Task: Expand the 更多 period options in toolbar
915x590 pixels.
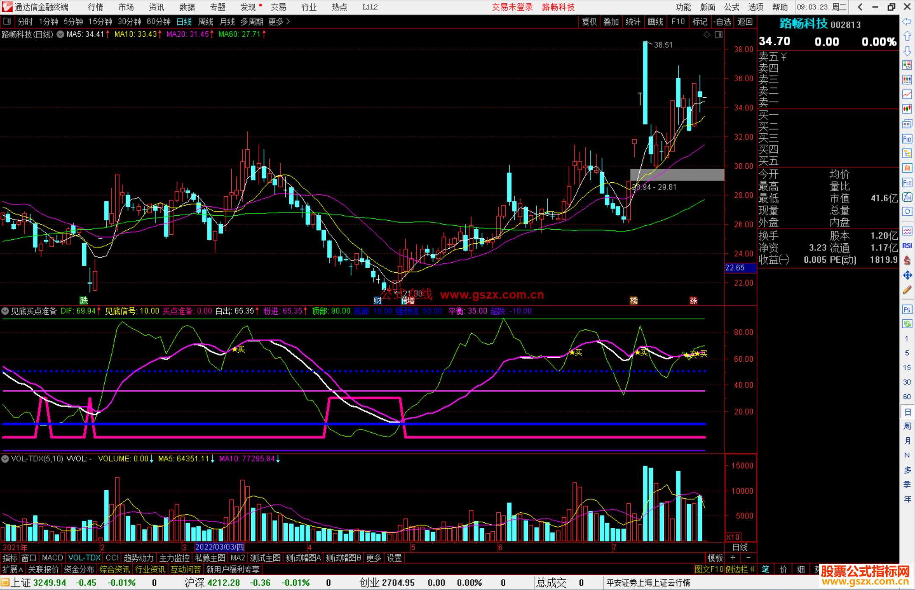Action: tap(279, 22)
